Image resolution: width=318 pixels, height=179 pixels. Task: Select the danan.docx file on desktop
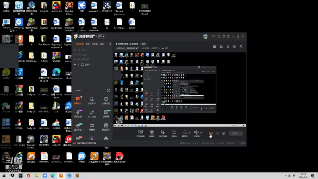coord(56,24)
